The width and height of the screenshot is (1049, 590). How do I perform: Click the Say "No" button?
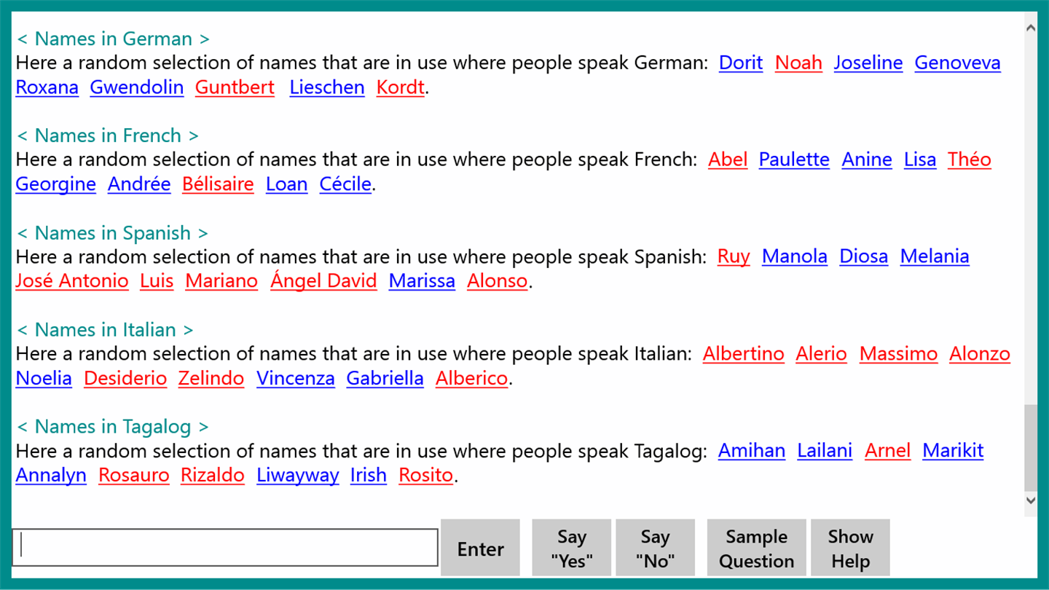pyautogui.click(x=655, y=548)
